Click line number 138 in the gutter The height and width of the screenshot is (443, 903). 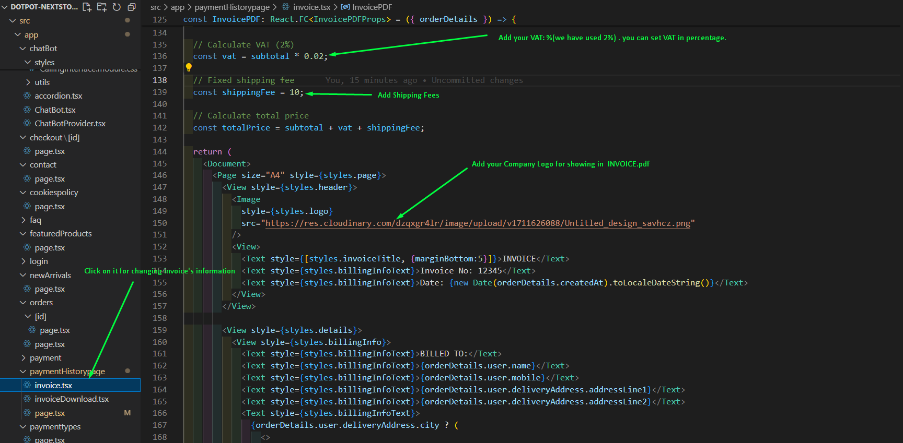coord(160,80)
